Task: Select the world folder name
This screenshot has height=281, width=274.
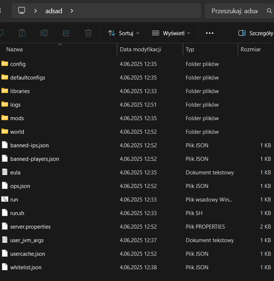Action: pyautogui.click(x=17, y=132)
